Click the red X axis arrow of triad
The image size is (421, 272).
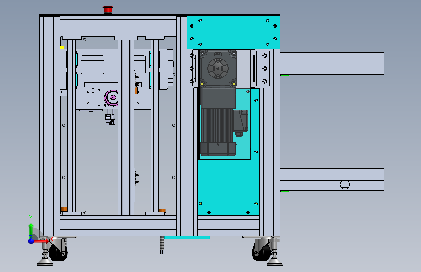pyautogui.click(x=42, y=241)
